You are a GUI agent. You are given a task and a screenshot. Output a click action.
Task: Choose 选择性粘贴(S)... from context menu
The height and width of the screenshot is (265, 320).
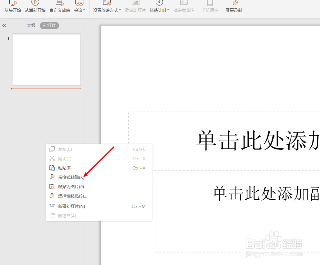99,196
